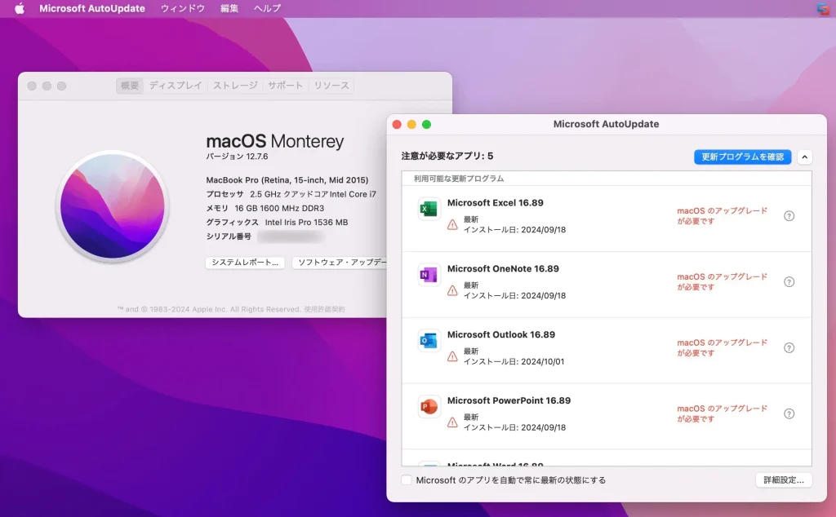The width and height of the screenshot is (836, 517).
Task: Open help for Microsoft OneNote update
Action: (789, 282)
